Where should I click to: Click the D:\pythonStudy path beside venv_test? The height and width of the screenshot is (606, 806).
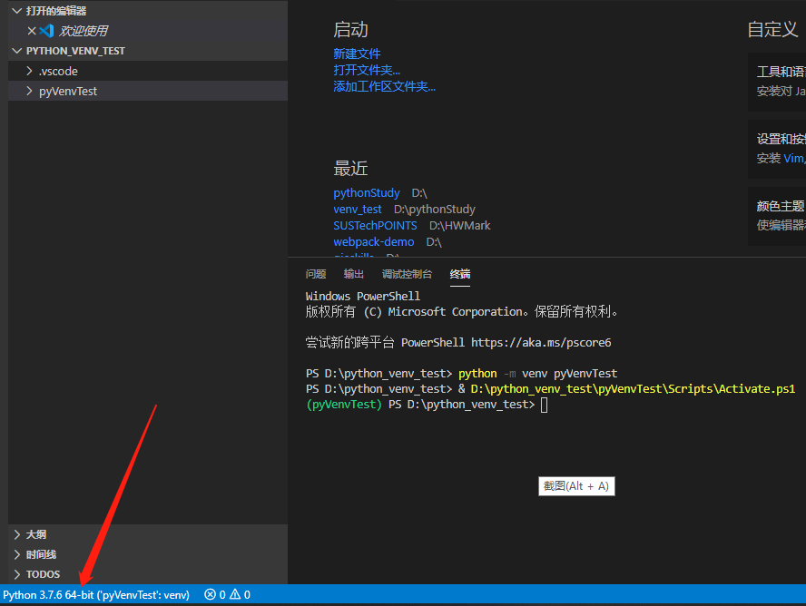pyautogui.click(x=435, y=210)
